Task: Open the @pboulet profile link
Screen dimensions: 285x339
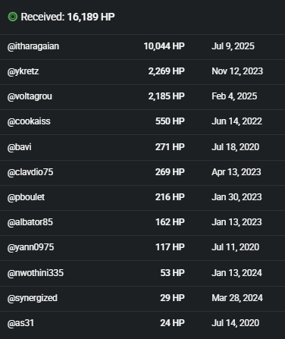Action: click(x=26, y=197)
